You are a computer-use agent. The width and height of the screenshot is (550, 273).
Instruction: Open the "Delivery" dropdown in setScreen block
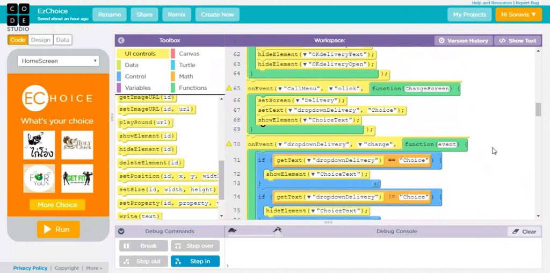click(298, 100)
